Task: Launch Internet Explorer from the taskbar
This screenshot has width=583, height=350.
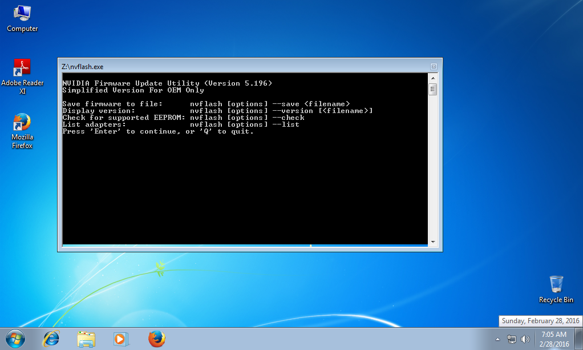Action: pos(51,339)
